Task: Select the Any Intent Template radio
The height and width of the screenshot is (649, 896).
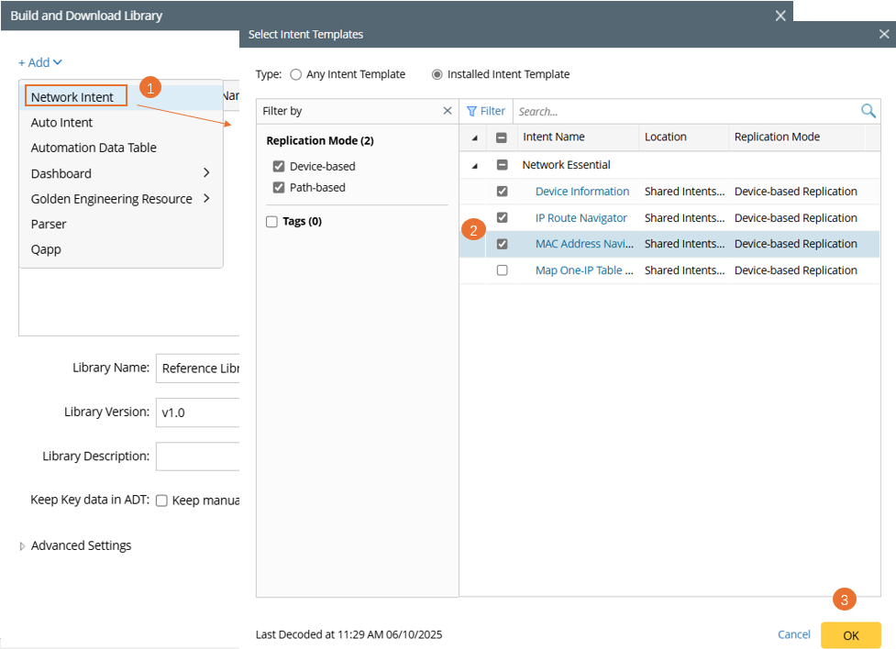Action: (295, 74)
